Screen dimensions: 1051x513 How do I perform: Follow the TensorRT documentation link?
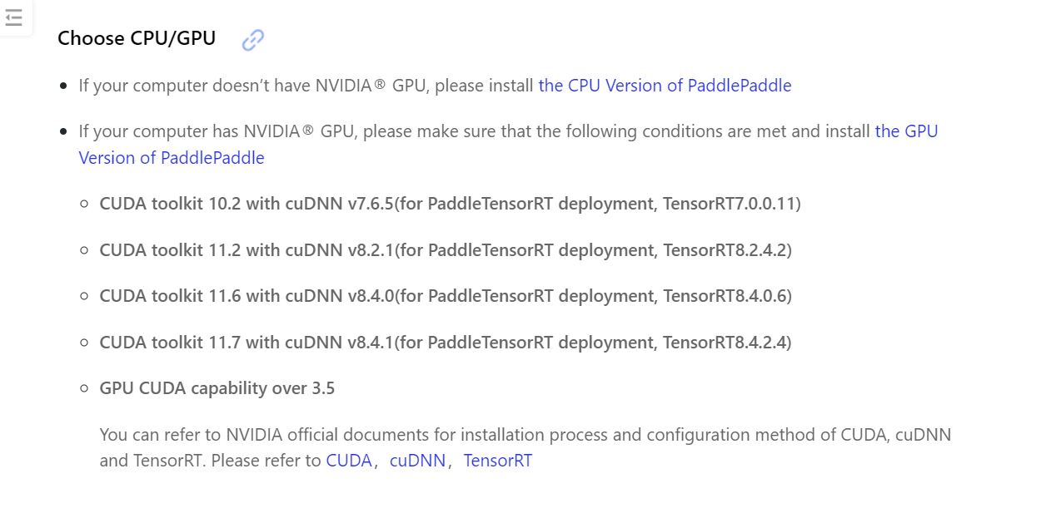click(497, 461)
